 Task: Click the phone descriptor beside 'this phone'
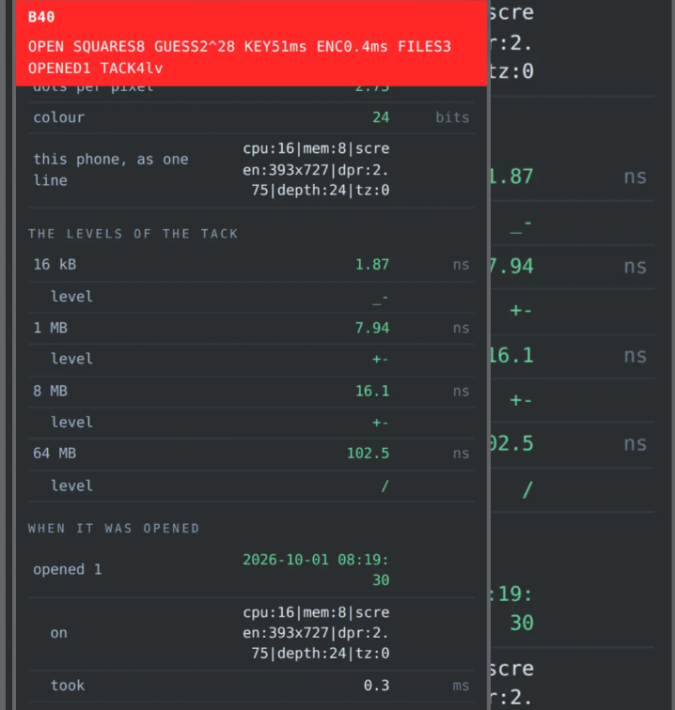pos(316,169)
